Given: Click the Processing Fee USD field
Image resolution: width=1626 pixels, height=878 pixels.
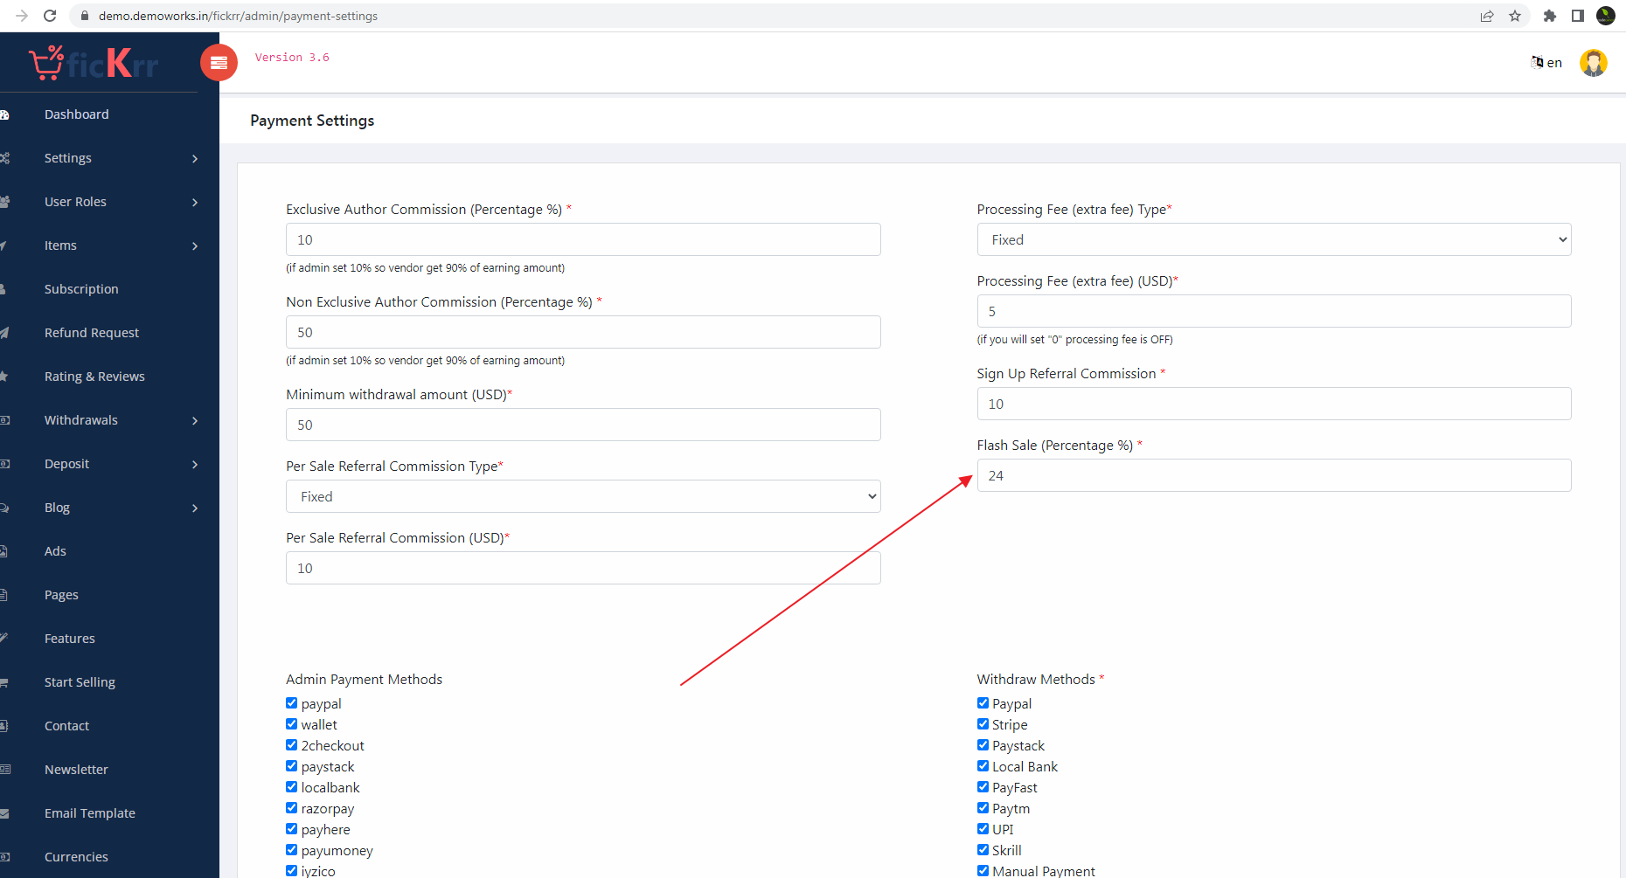Looking at the screenshot, I should point(1274,311).
